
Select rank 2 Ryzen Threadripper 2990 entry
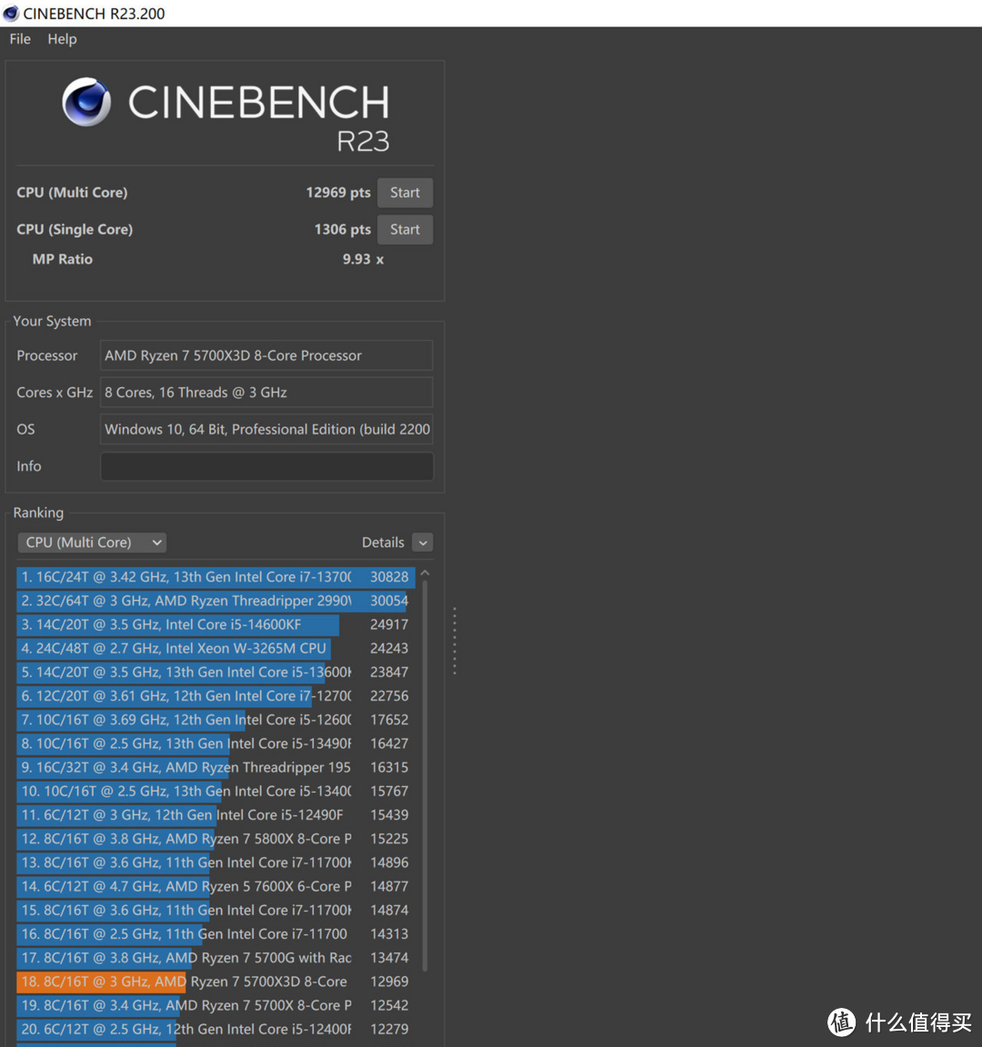[215, 601]
